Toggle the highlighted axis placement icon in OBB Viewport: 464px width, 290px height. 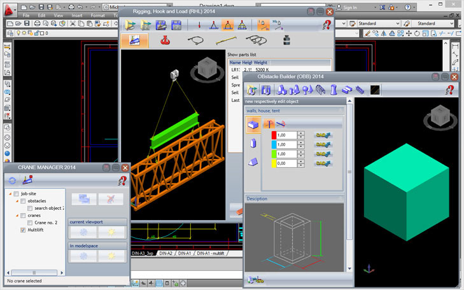coord(269,124)
